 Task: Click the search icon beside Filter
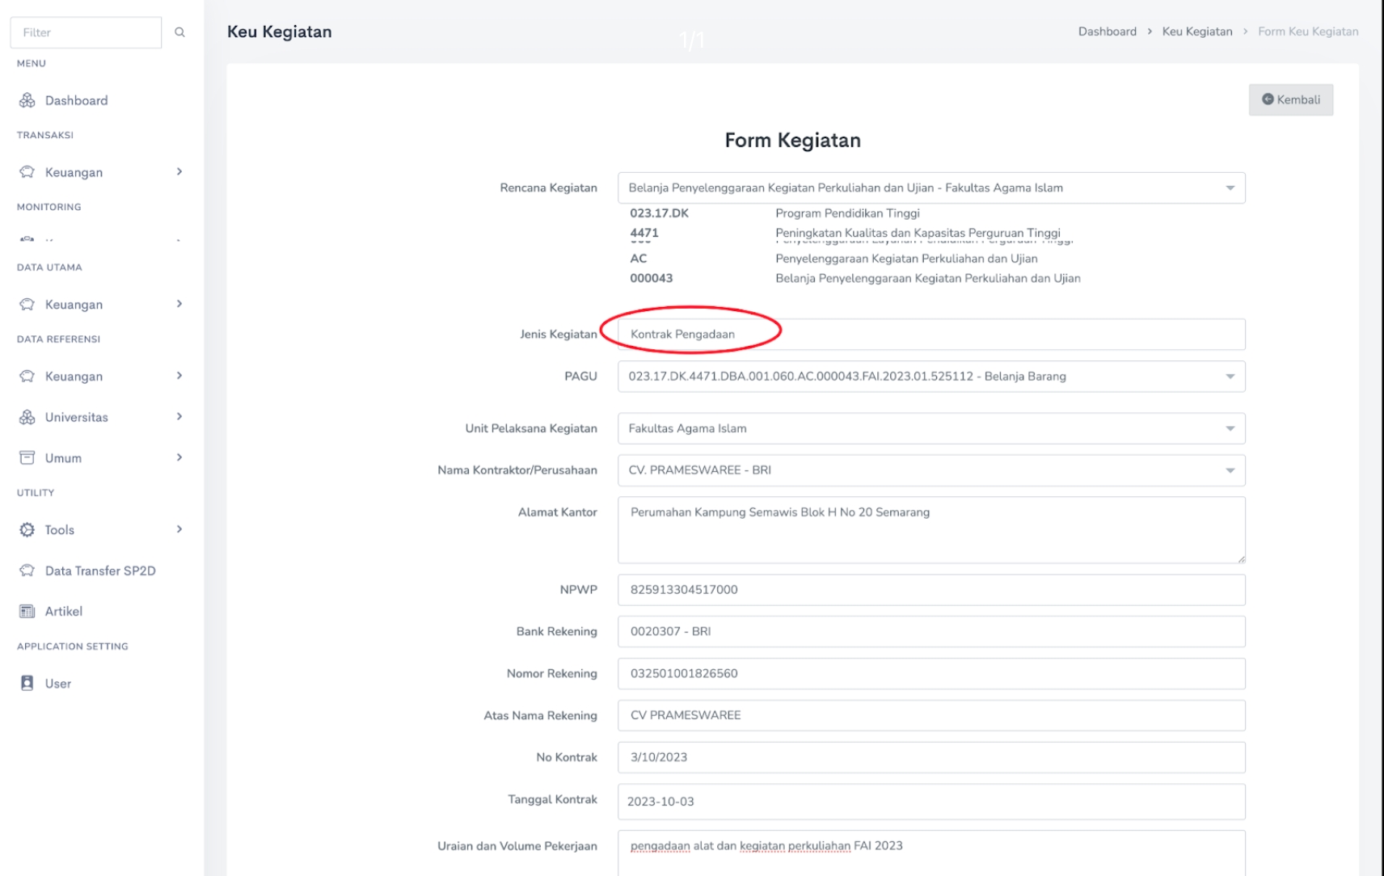point(179,32)
